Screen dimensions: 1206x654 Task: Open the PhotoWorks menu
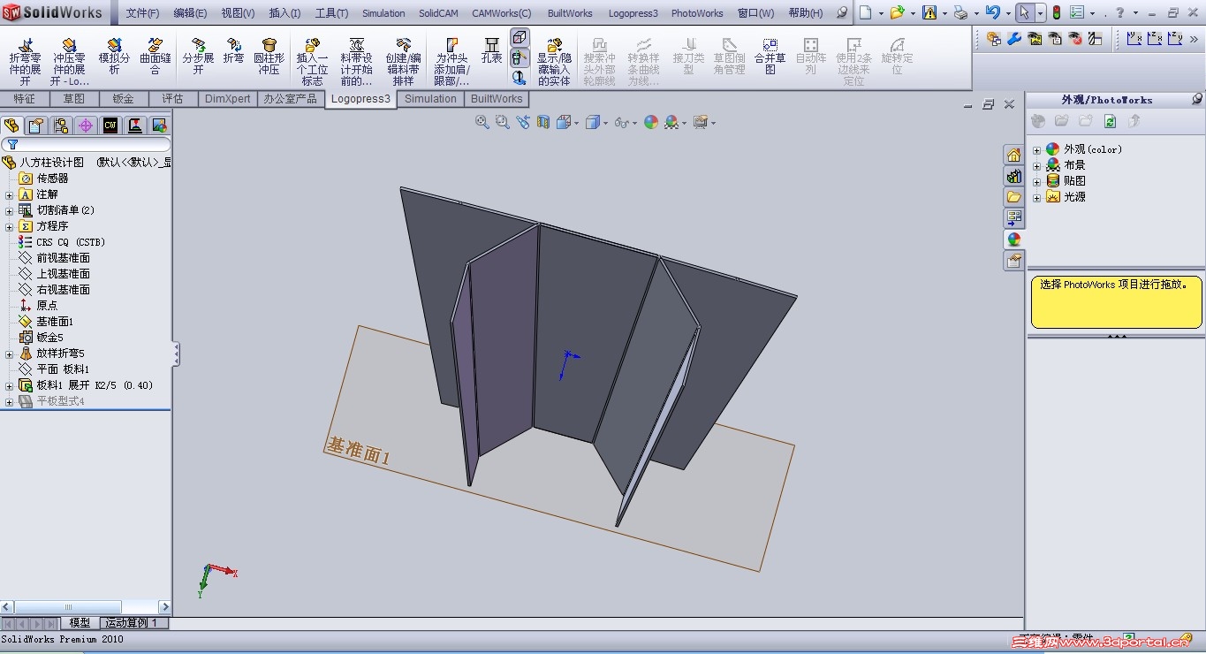point(697,13)
